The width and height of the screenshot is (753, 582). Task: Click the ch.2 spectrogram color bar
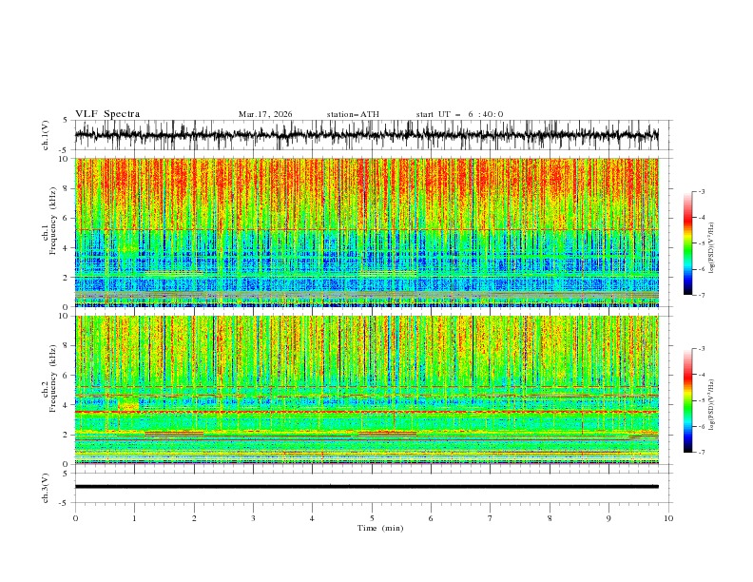coord(687,400)
